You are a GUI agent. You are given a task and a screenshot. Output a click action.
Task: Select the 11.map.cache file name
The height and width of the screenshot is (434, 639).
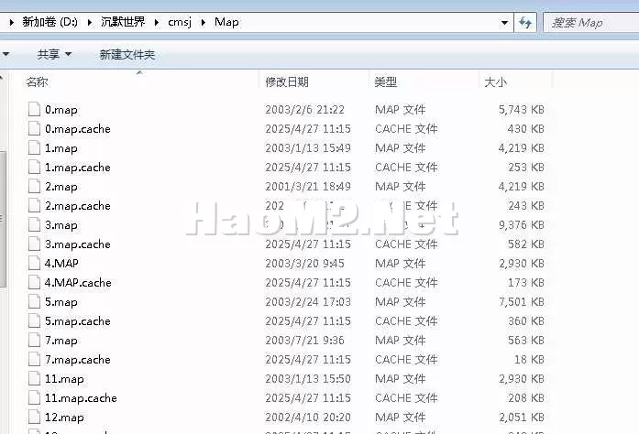coord(81,397)
